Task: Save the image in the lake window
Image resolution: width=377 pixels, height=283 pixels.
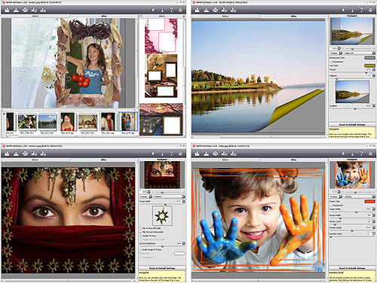Action: click(207, 10)
